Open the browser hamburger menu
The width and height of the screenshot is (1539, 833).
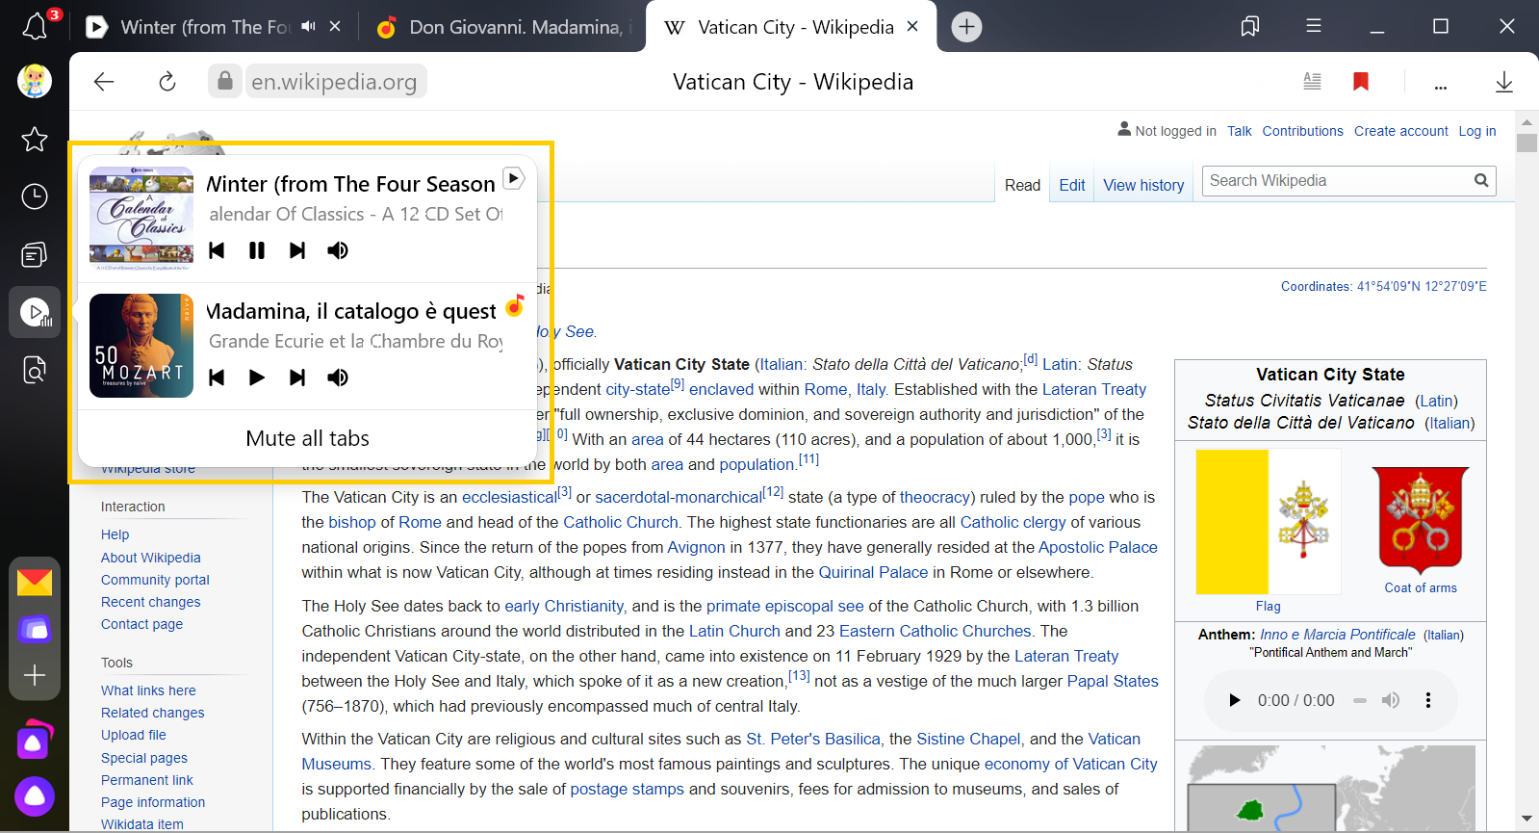point(1314,26)
